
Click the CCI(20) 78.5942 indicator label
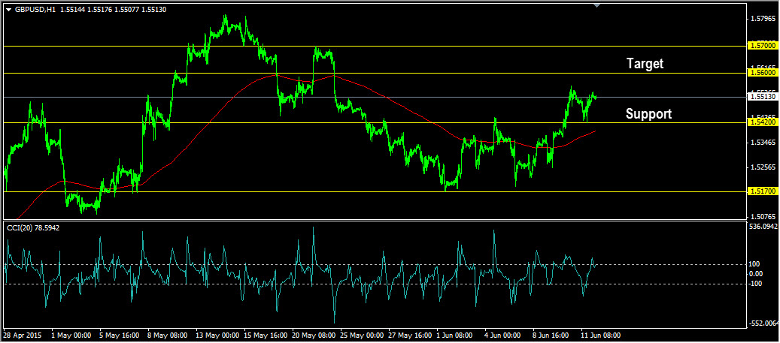[32, 228]
